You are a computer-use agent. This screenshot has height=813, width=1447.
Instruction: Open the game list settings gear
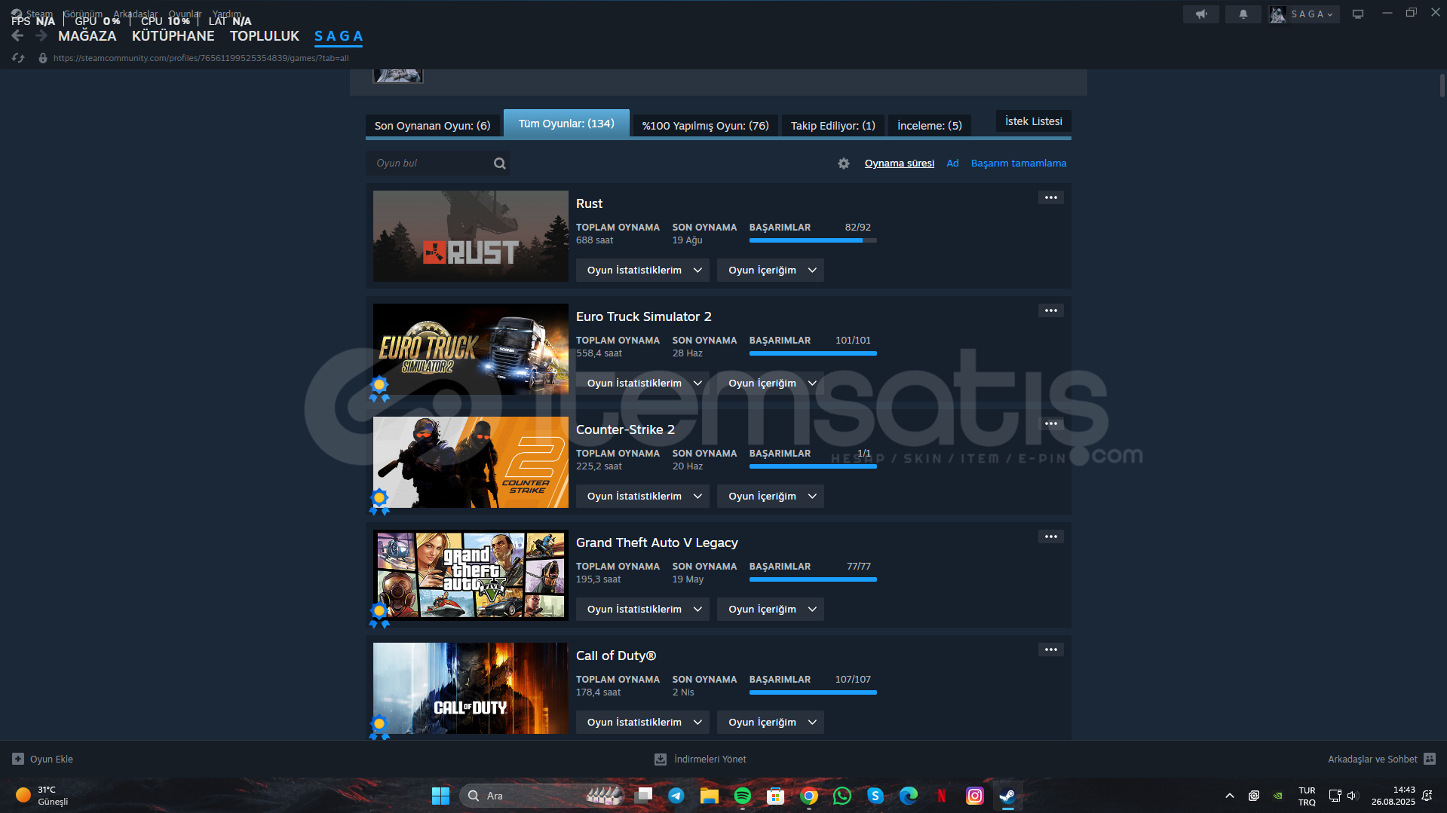[x=844, y=164]
